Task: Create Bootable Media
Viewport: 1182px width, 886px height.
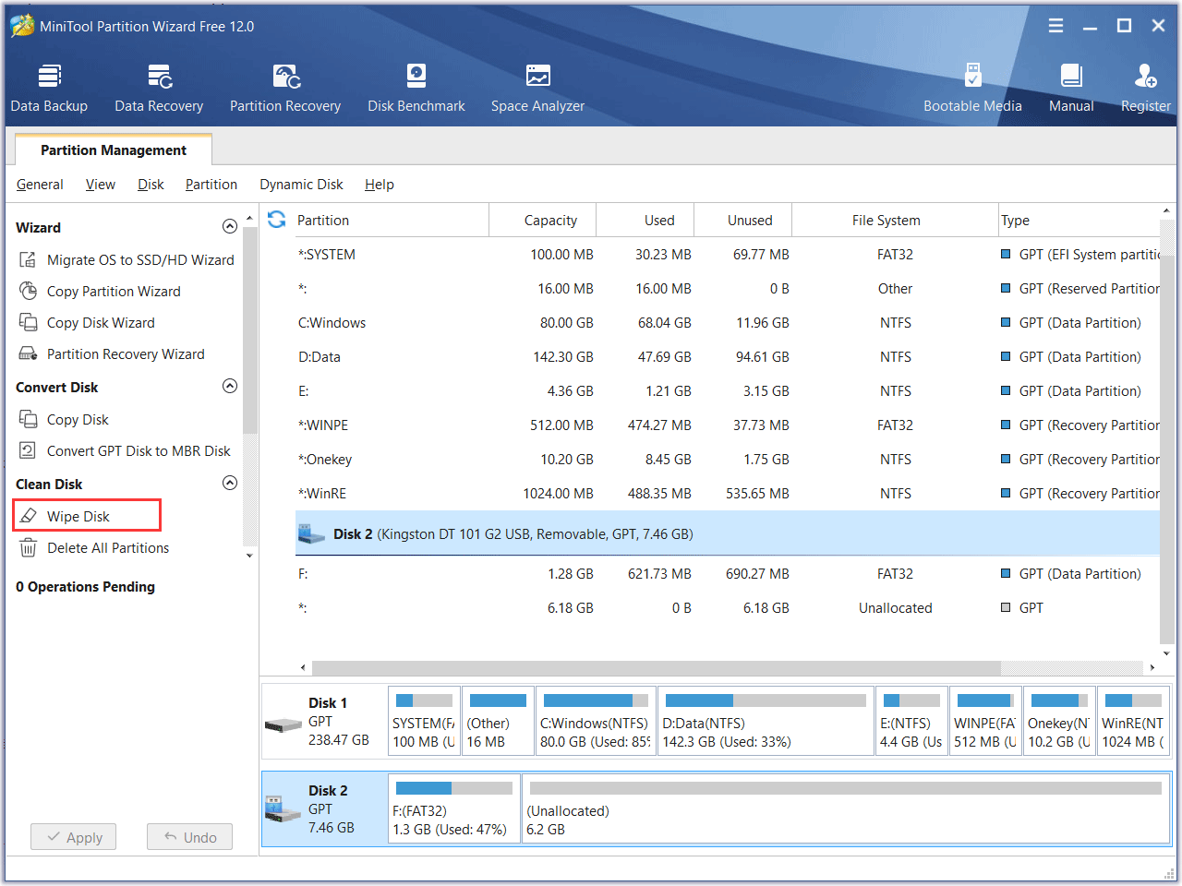Action: click(x=972, y=88)
